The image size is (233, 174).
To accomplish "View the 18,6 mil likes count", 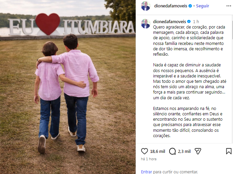I will (157, 152).
